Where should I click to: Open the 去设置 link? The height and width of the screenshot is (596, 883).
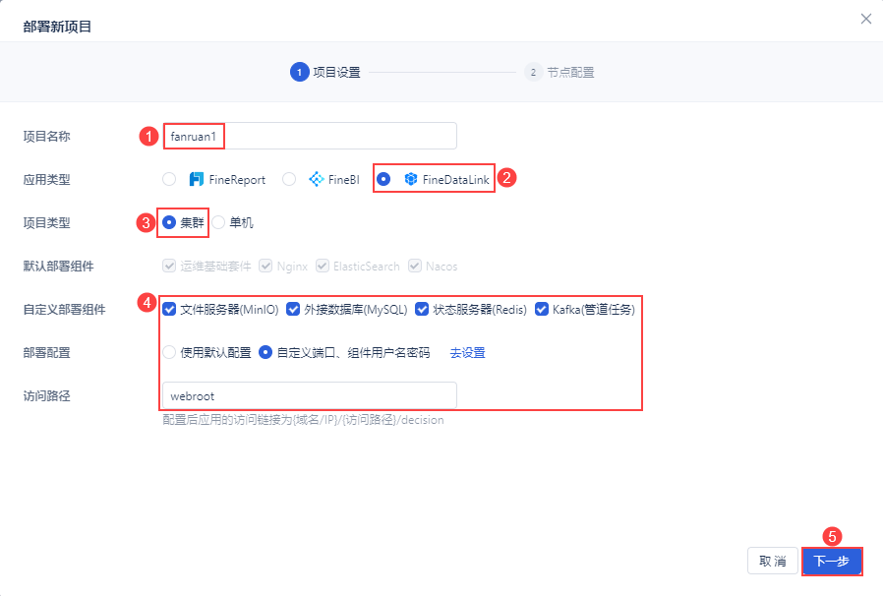tap(467, 353)
